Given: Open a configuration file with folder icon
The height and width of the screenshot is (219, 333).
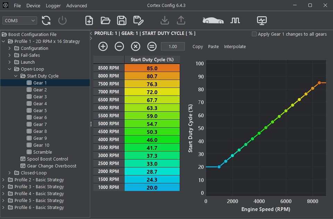Looking at the screenshot, I should click(105, 20).
